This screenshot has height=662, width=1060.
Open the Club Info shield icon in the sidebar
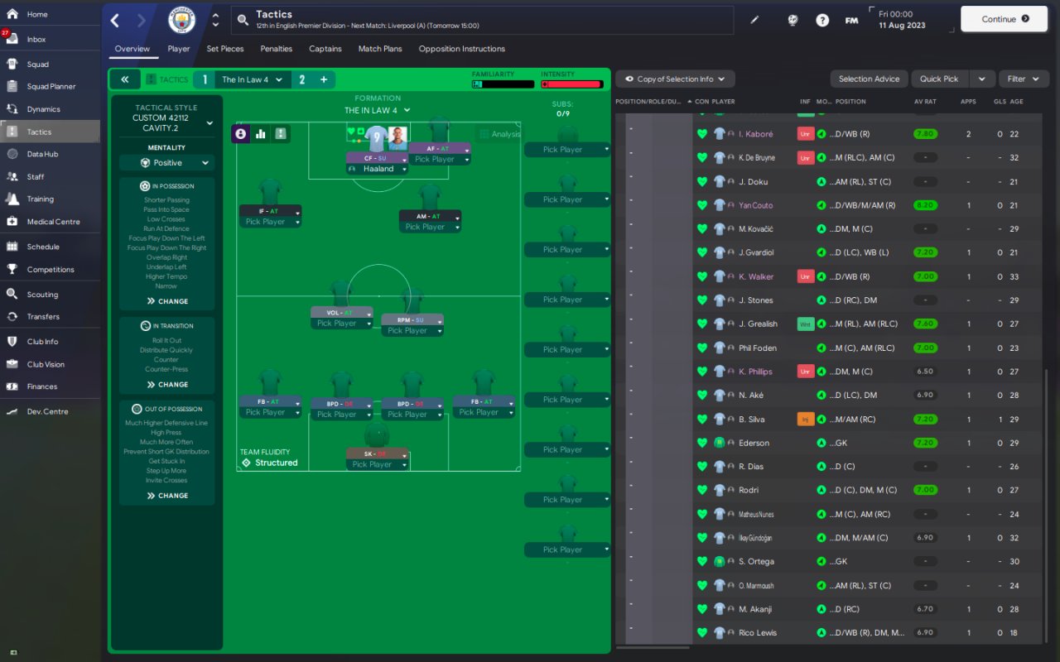pyautogui.click(x=12, y=341)
